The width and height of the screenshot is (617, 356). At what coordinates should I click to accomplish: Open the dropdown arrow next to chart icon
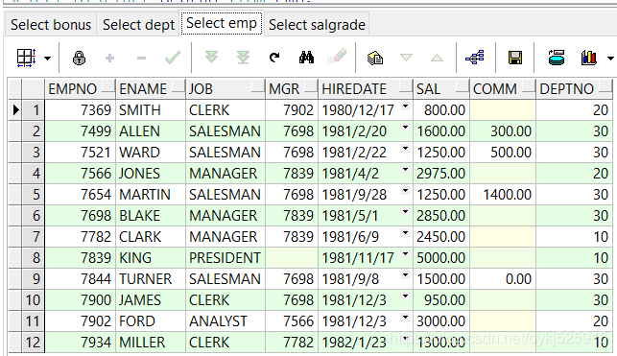(x=610, y=59)
